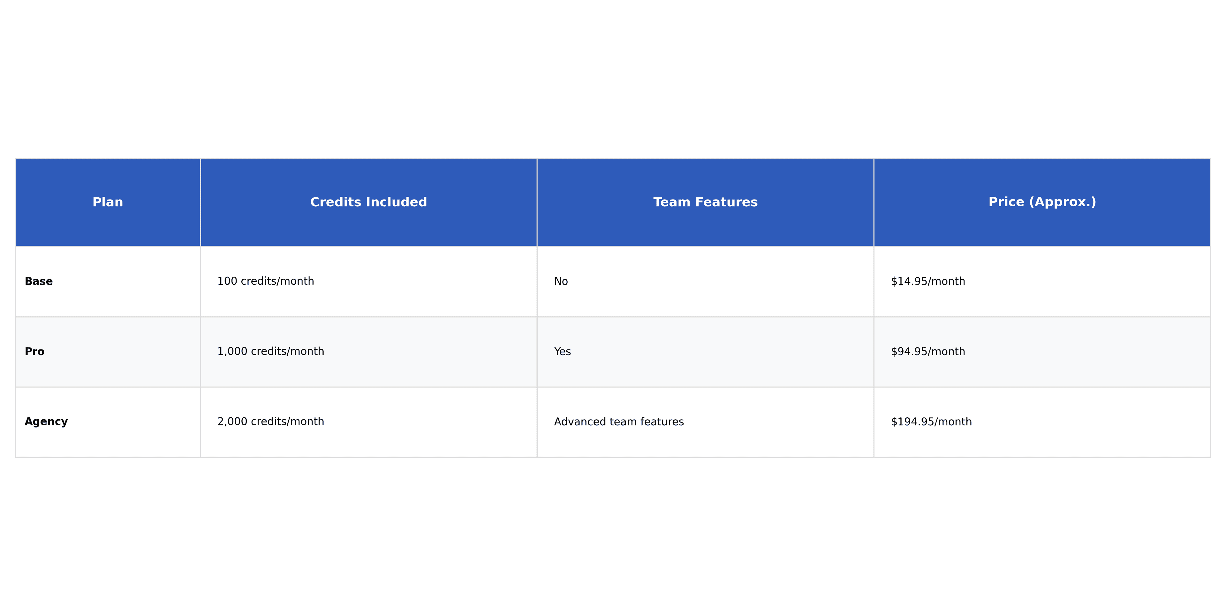Viewport: 1226px width, 616px height.
Task: Click the No team features cell
Action: pyautogui.click(x=561, y=282)
